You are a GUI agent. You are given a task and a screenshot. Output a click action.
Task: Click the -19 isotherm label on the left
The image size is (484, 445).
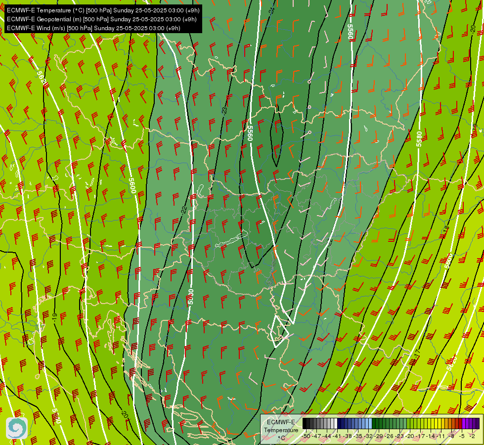pyautogui.click(x=55, y=317)
